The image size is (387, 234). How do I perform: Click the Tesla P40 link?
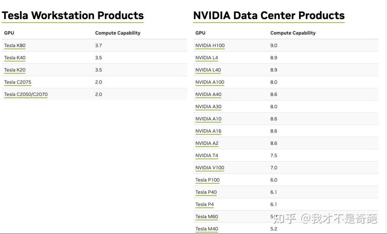(x=206, y=192)
